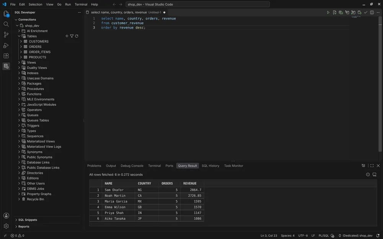This screenshot has height=239, width=383.
Task: Click the command center search box
Action: tap(198, 4)
